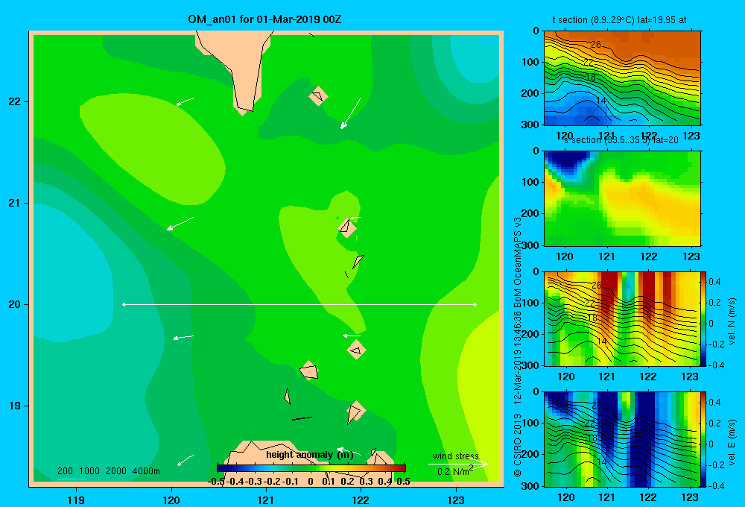Click depth label 300 on salinity section

tap(530, 245)
